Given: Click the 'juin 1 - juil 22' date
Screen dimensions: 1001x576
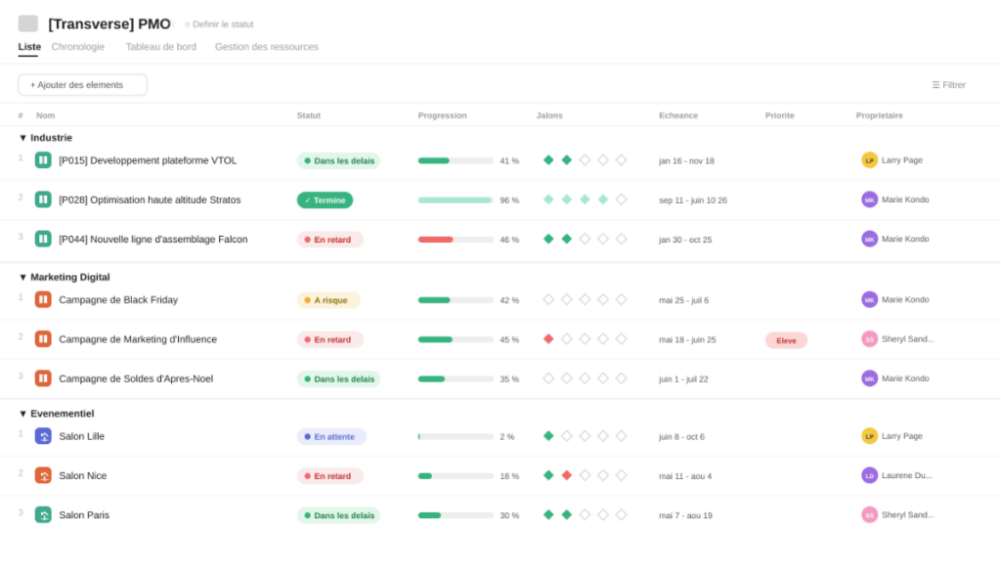Looking at the screenshot, I should [x=683, y=379].
